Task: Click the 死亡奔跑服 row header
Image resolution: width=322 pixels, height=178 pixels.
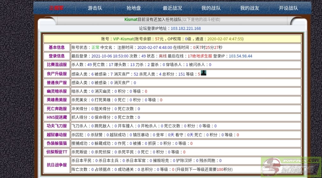Action: point(57,109)
